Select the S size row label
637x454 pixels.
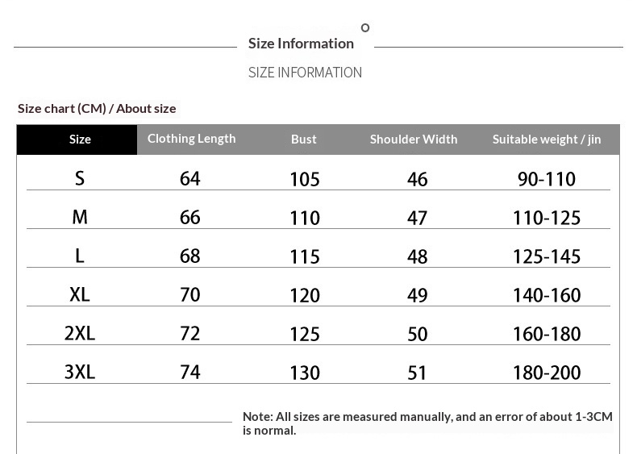[x=80, y=178]
